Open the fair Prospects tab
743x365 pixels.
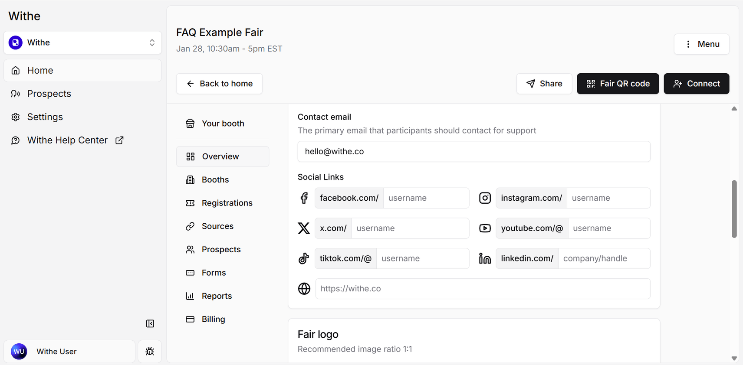click(x=223, y=250)
